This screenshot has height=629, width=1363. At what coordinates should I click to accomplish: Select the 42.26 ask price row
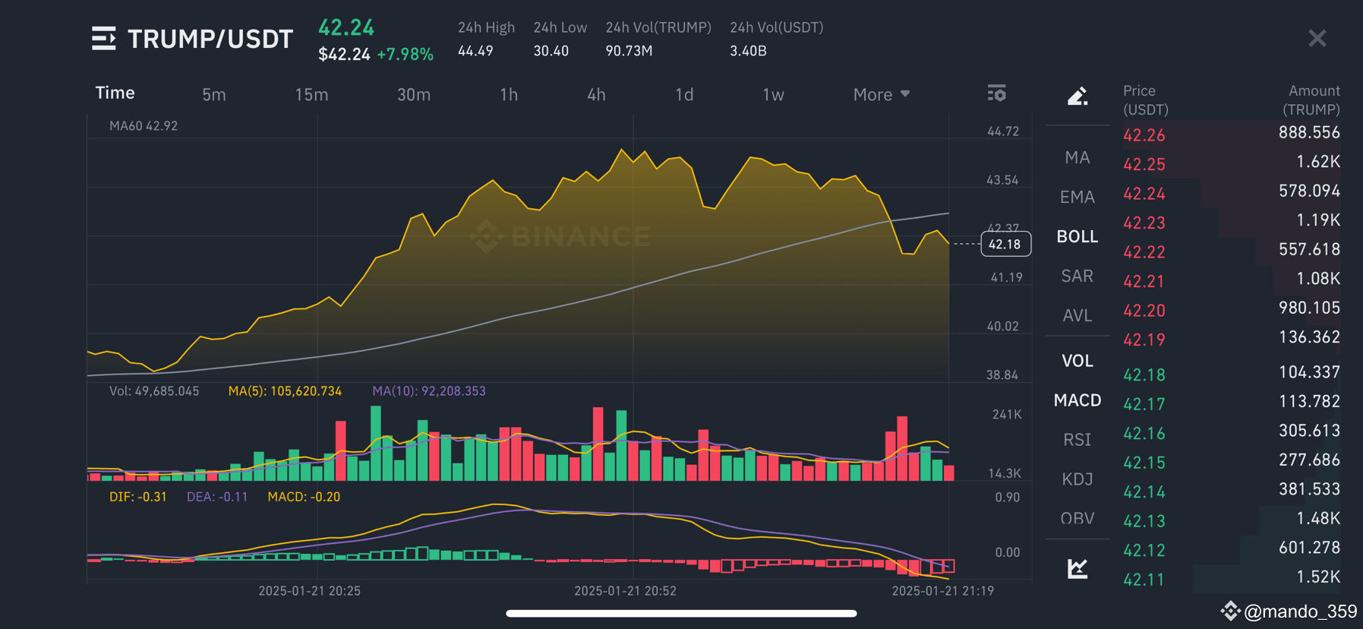[x=1232, y=134]
